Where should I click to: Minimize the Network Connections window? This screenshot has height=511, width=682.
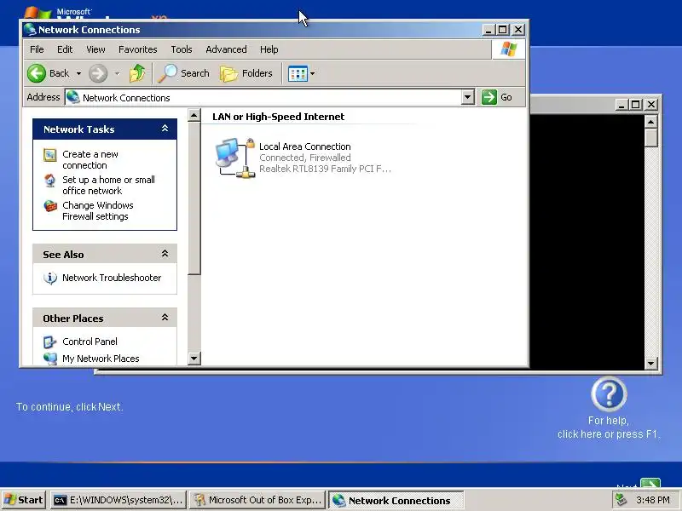point(488,30)
